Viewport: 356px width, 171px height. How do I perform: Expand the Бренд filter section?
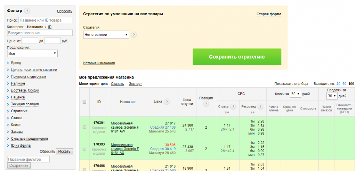tap(16, 63)
